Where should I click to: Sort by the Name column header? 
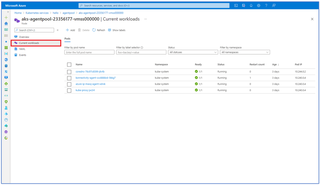79,64
